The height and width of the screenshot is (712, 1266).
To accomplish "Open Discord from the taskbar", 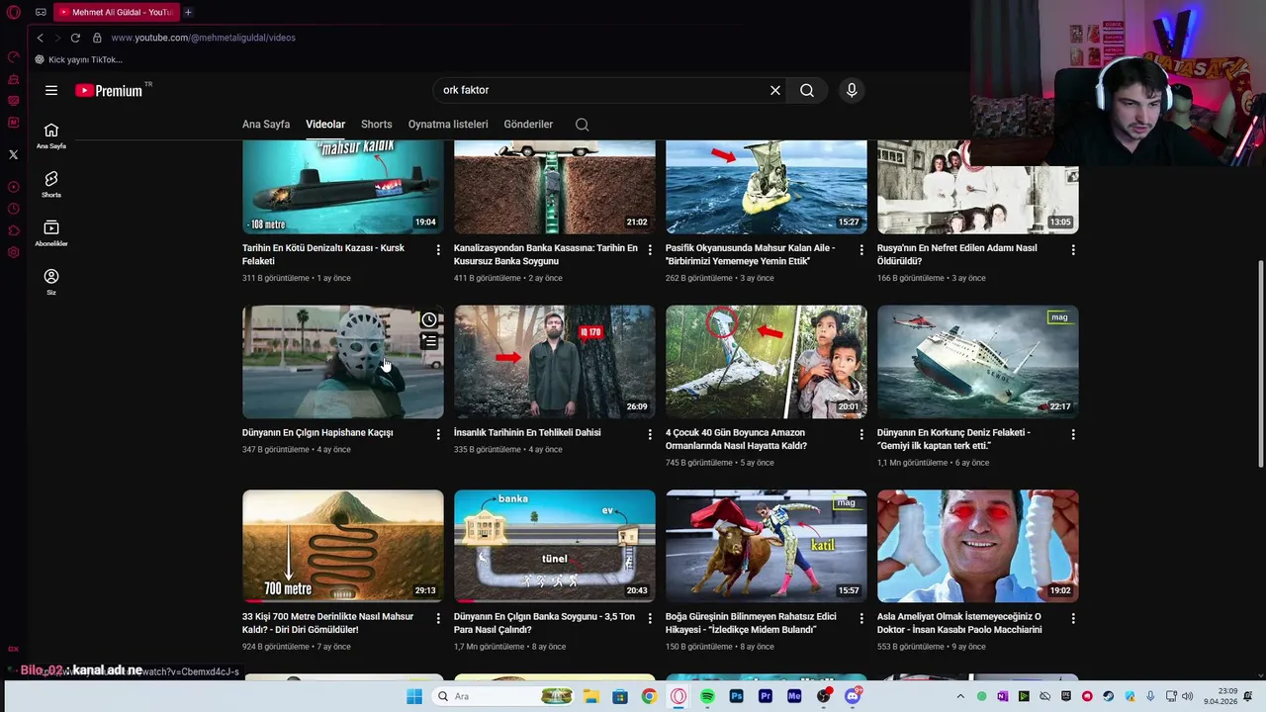I will 853,696.
